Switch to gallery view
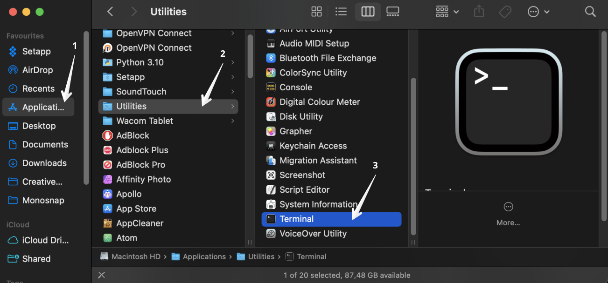This screenshot has width=608, height=283. pyautogui.click(x=393, y=12)
